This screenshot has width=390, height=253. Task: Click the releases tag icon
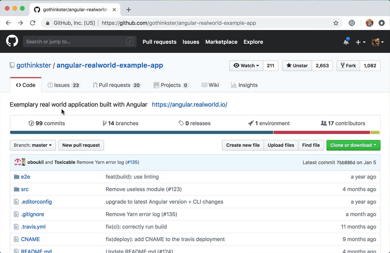tap(181, 123)
